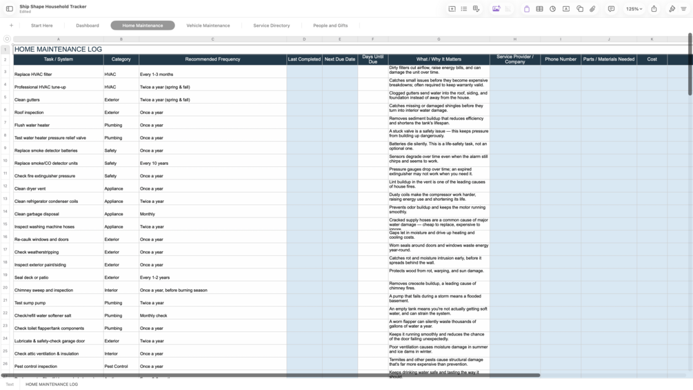The image size is (693, 390).
Task: Click the HOME MAINTENANCE LOG title cell
Action: 59,50
